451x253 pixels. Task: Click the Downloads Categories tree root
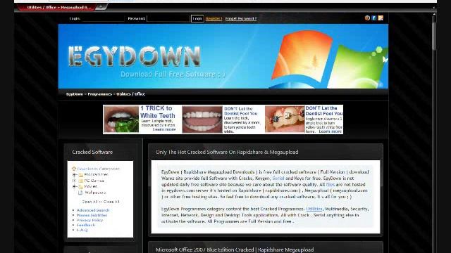[x=98, y=169]
